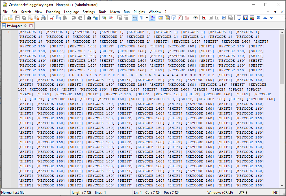Open the Folder as Workspace icon
The height and width of the screenshot is (196, 286).
click(x=187, y=18)
